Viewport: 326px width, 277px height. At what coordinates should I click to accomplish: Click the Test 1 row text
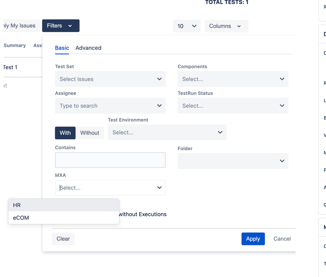click(10, 67)
